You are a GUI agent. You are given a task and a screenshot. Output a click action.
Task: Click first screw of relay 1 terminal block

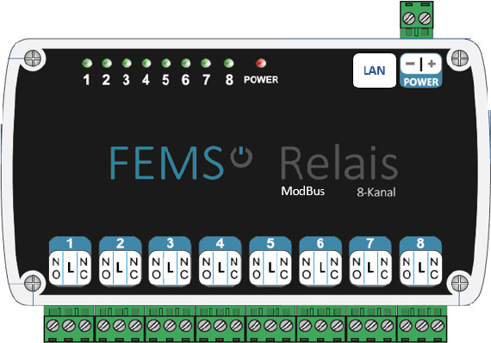(53, 326)
